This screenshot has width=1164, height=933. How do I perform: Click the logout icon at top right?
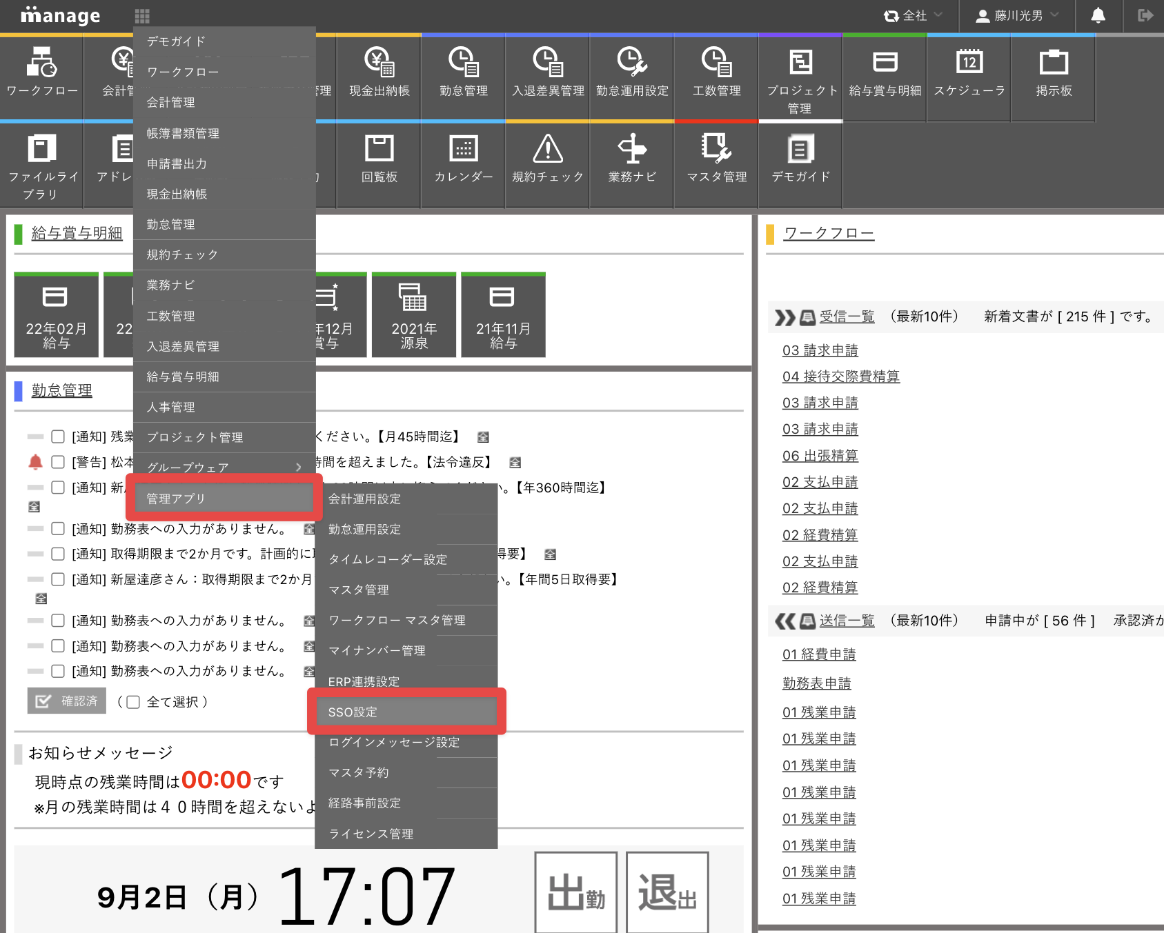[x=1145, y=15]
